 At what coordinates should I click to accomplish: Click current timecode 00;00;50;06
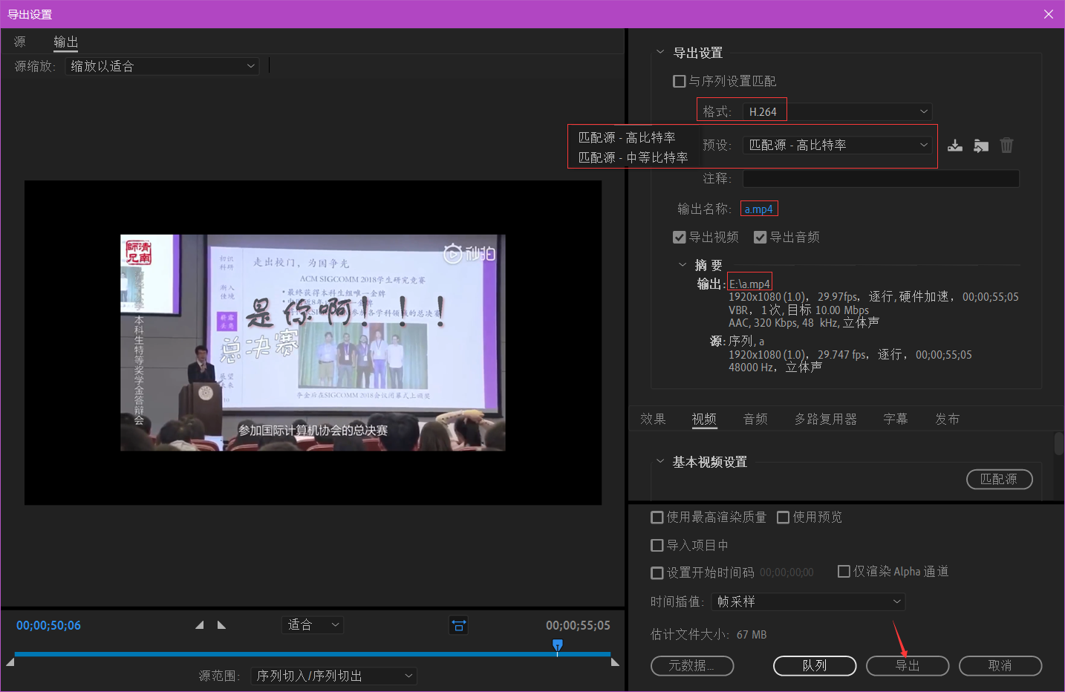pos(48,625)
